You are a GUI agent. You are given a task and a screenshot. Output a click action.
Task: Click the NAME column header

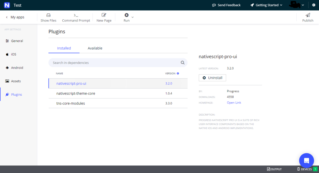(60, 74)
